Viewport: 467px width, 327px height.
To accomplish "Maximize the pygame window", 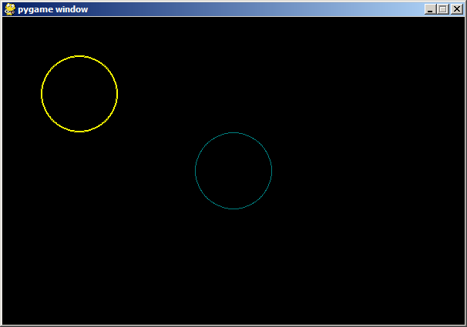I will coord(443,9).
